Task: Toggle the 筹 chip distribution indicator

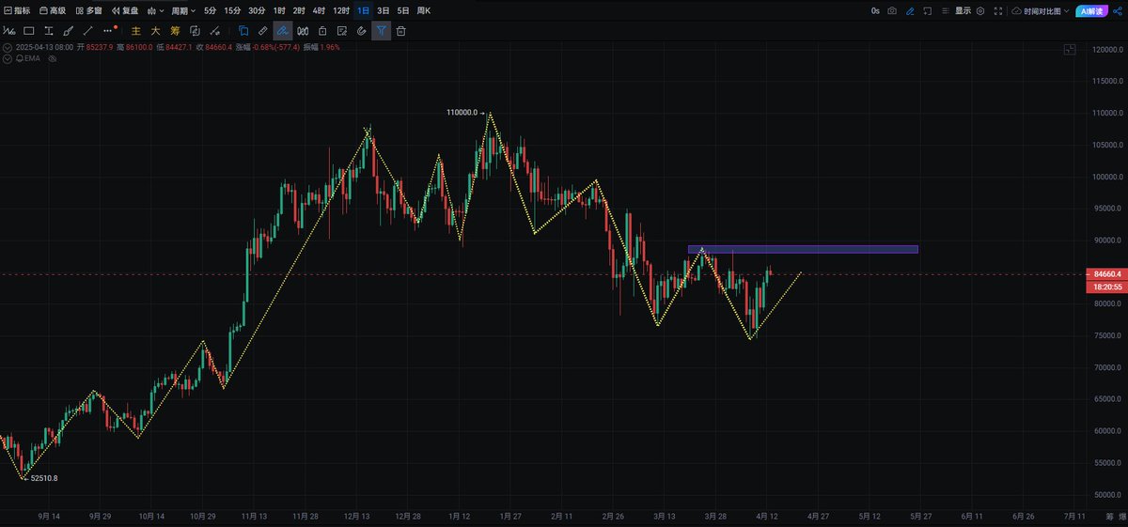Action: (175, 30)
